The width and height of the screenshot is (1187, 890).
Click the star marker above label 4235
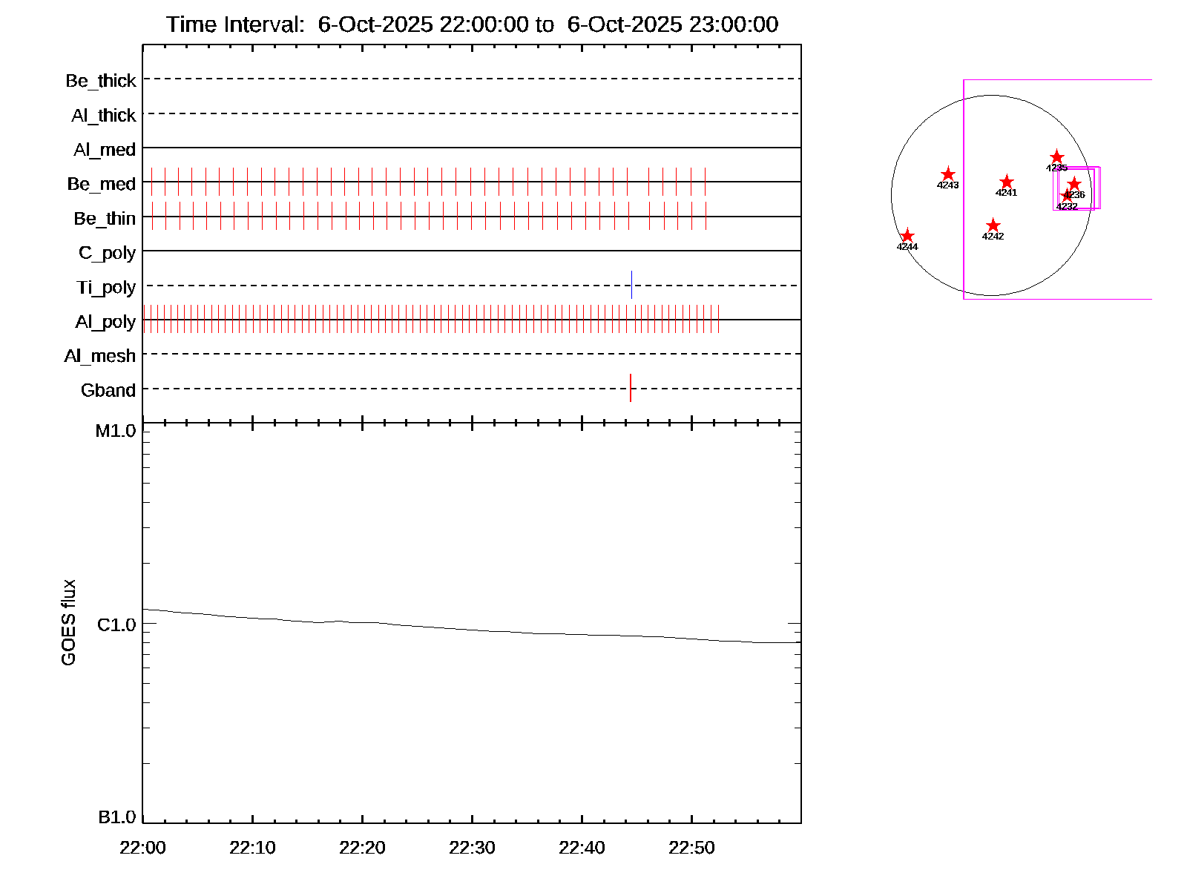click(1056, 157)
